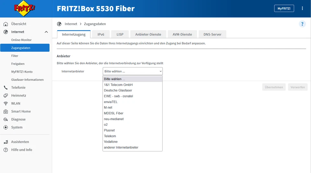The height and width of the screenshot is (173, 311).
Task: Click the System icon
Action: pyautogui.click(x=6, y=127)
